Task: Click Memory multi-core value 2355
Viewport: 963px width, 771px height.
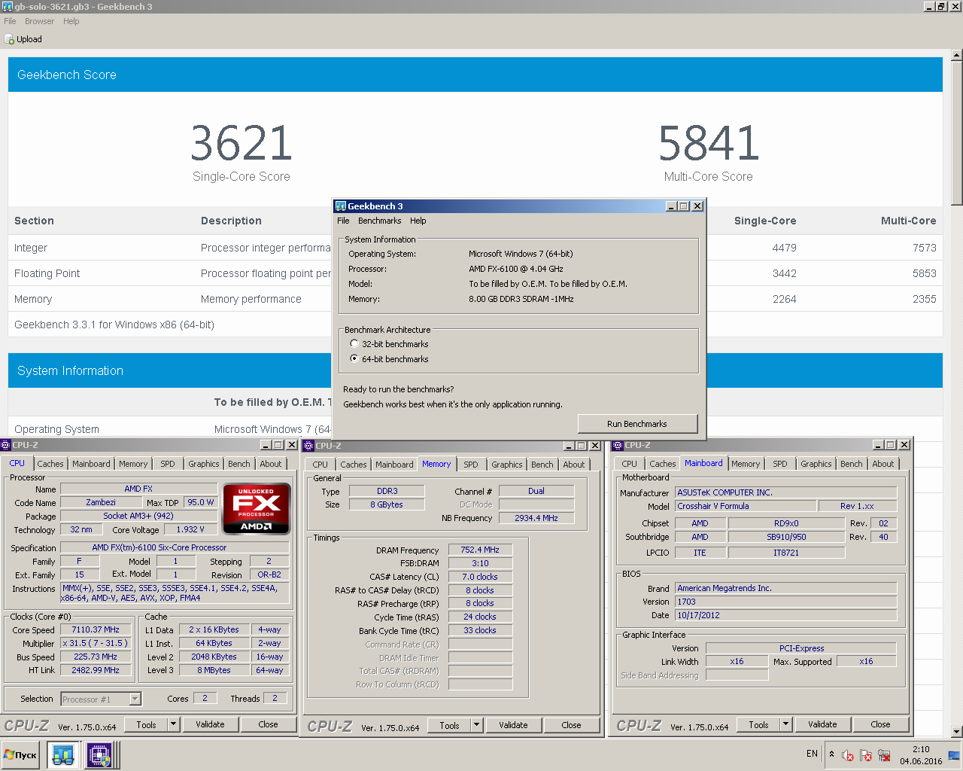Action: click(x=925, y=299)
